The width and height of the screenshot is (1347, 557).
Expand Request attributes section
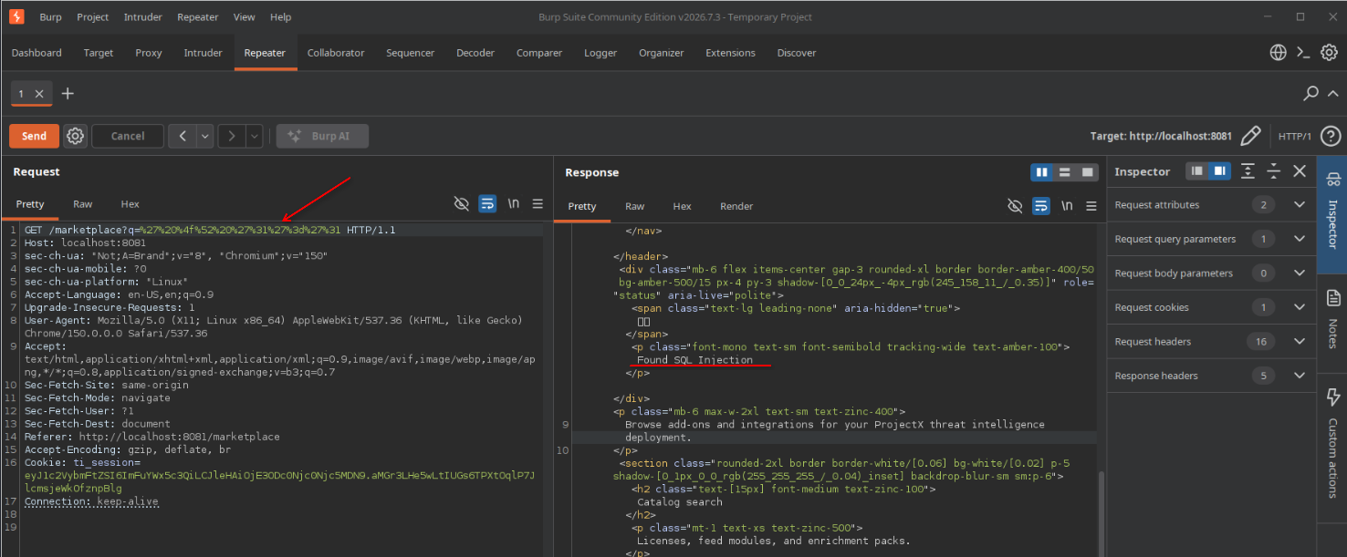tap(1212, 205)
